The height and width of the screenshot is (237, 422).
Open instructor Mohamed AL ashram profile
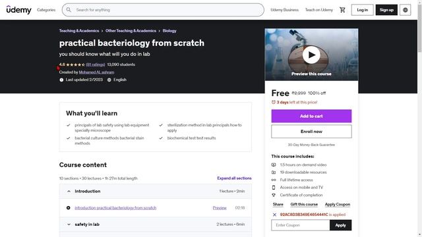(x=96, y=72)
